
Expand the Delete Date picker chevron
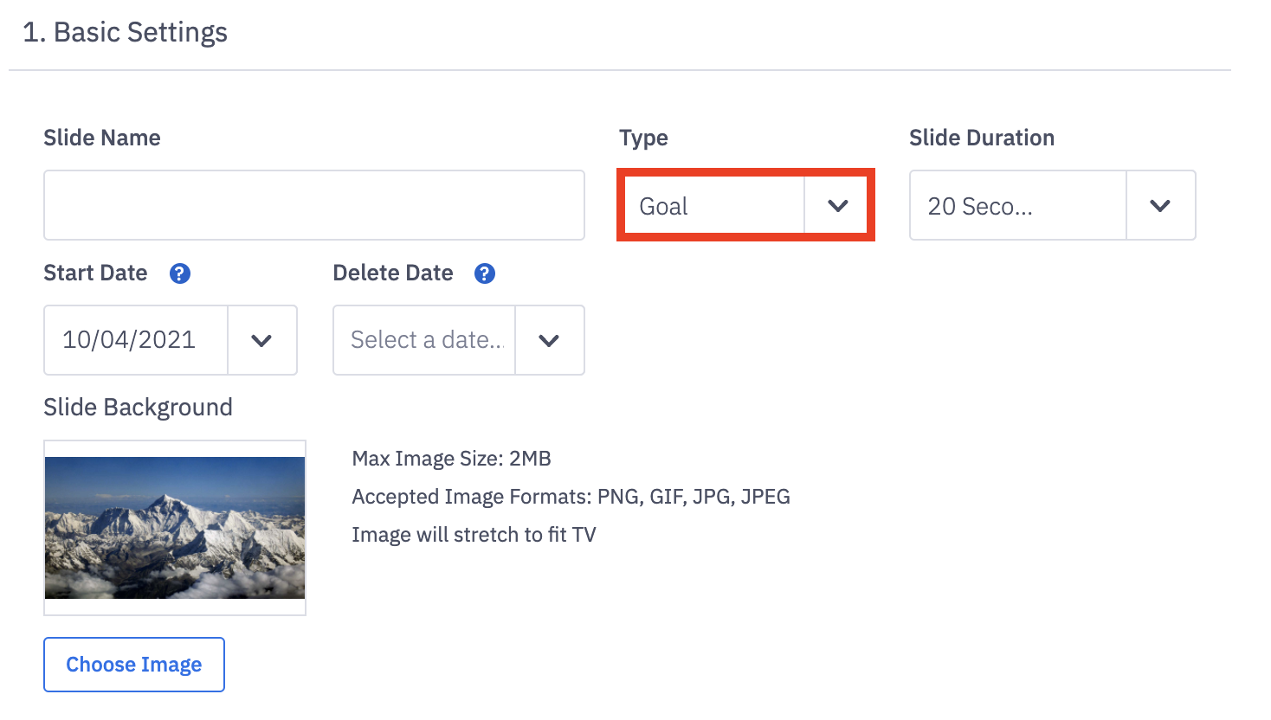click(x=549, y=340)
